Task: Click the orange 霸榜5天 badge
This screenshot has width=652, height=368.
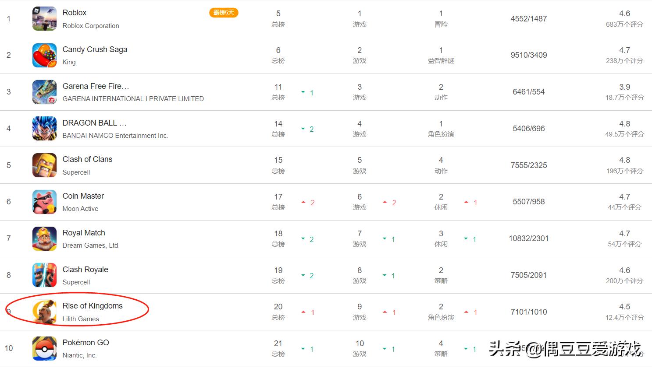Action: point(224,13)
